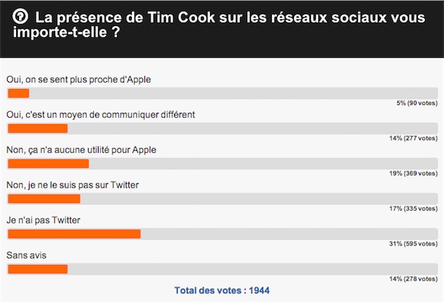Click the "31% (595 votes)" result text

(414, 244)
